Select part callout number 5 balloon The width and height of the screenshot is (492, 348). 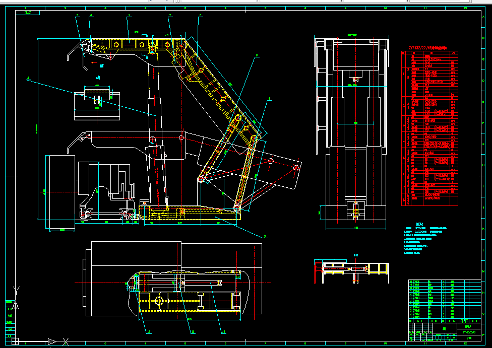pyautogui.click(x=78, y=16)
